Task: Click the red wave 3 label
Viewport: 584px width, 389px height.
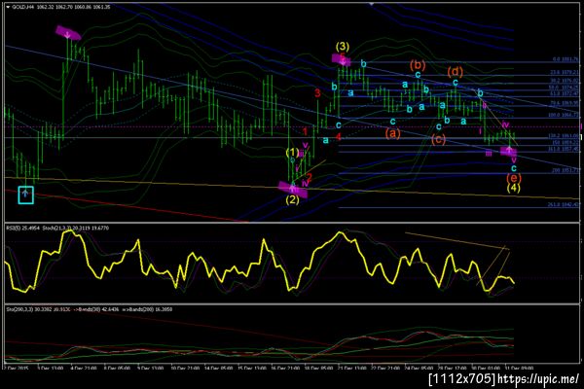Action: coord(317,93)
